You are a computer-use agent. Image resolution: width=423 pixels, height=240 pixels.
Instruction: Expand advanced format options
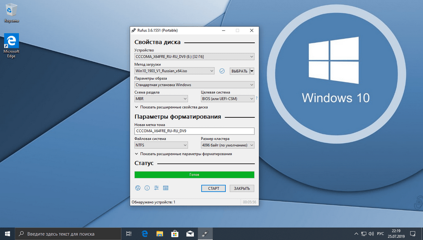pos(183,154)
